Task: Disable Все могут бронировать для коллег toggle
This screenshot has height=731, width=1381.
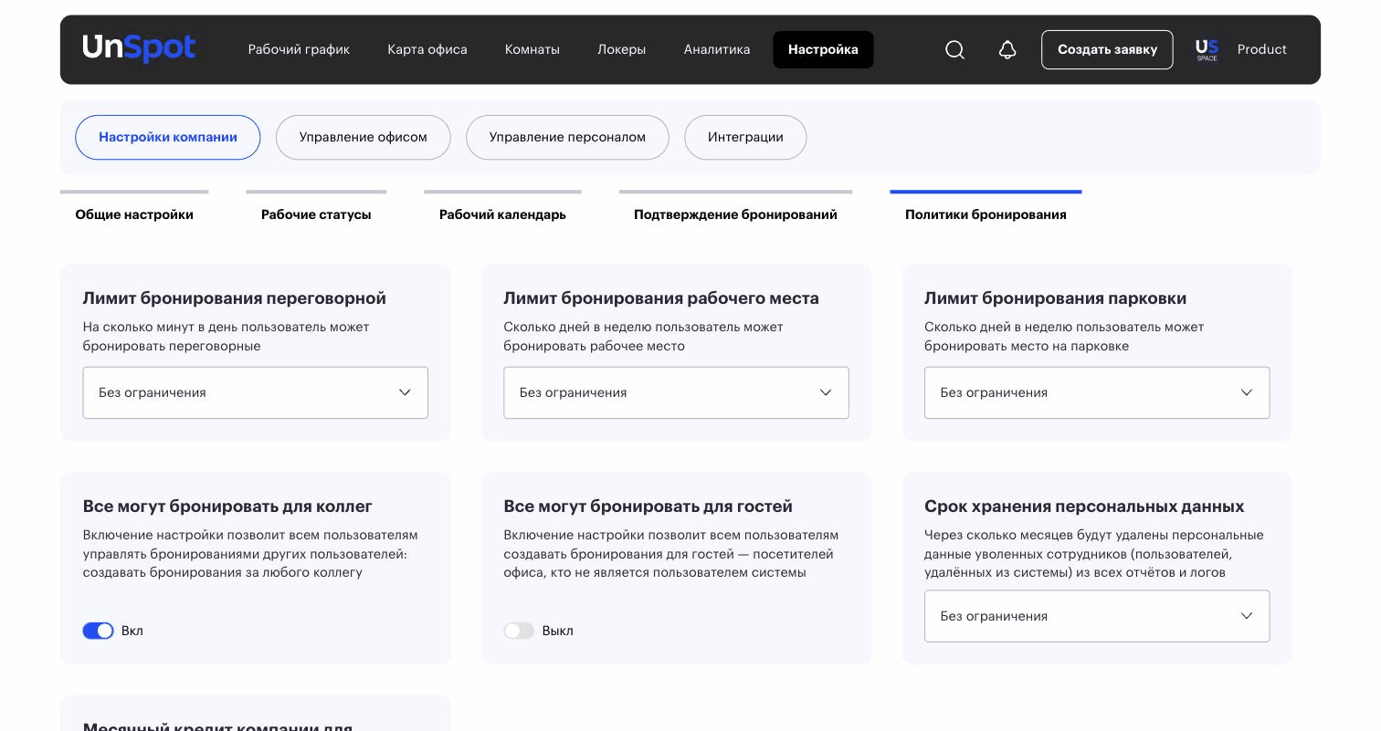Action: pyautogui.click(x=98, y=631)
